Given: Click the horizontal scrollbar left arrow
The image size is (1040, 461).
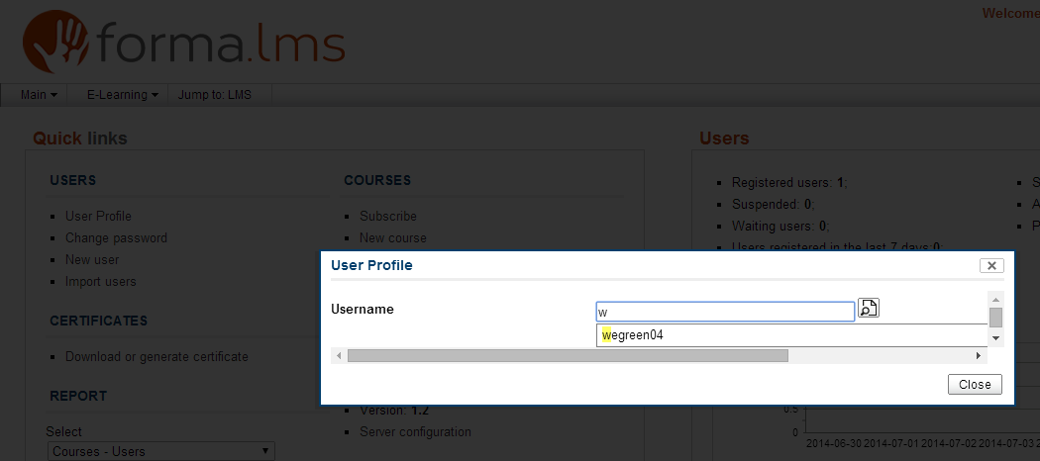Looking at the screenshot, I should pyautogui.click(x=339, y=355).
